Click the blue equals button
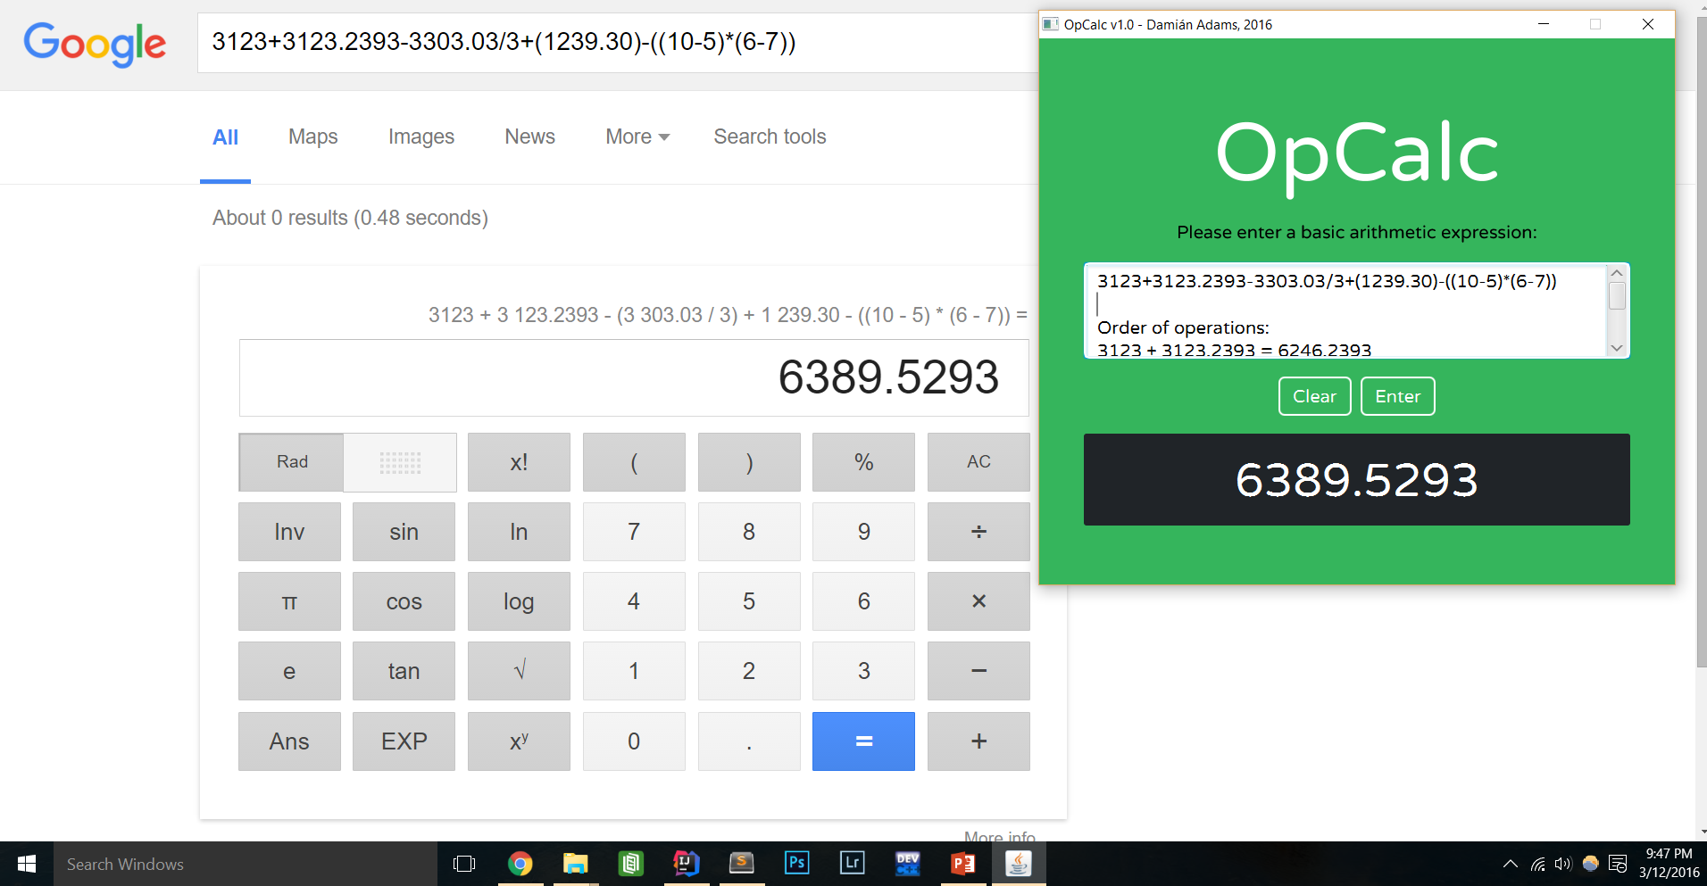 click(862, 741)
